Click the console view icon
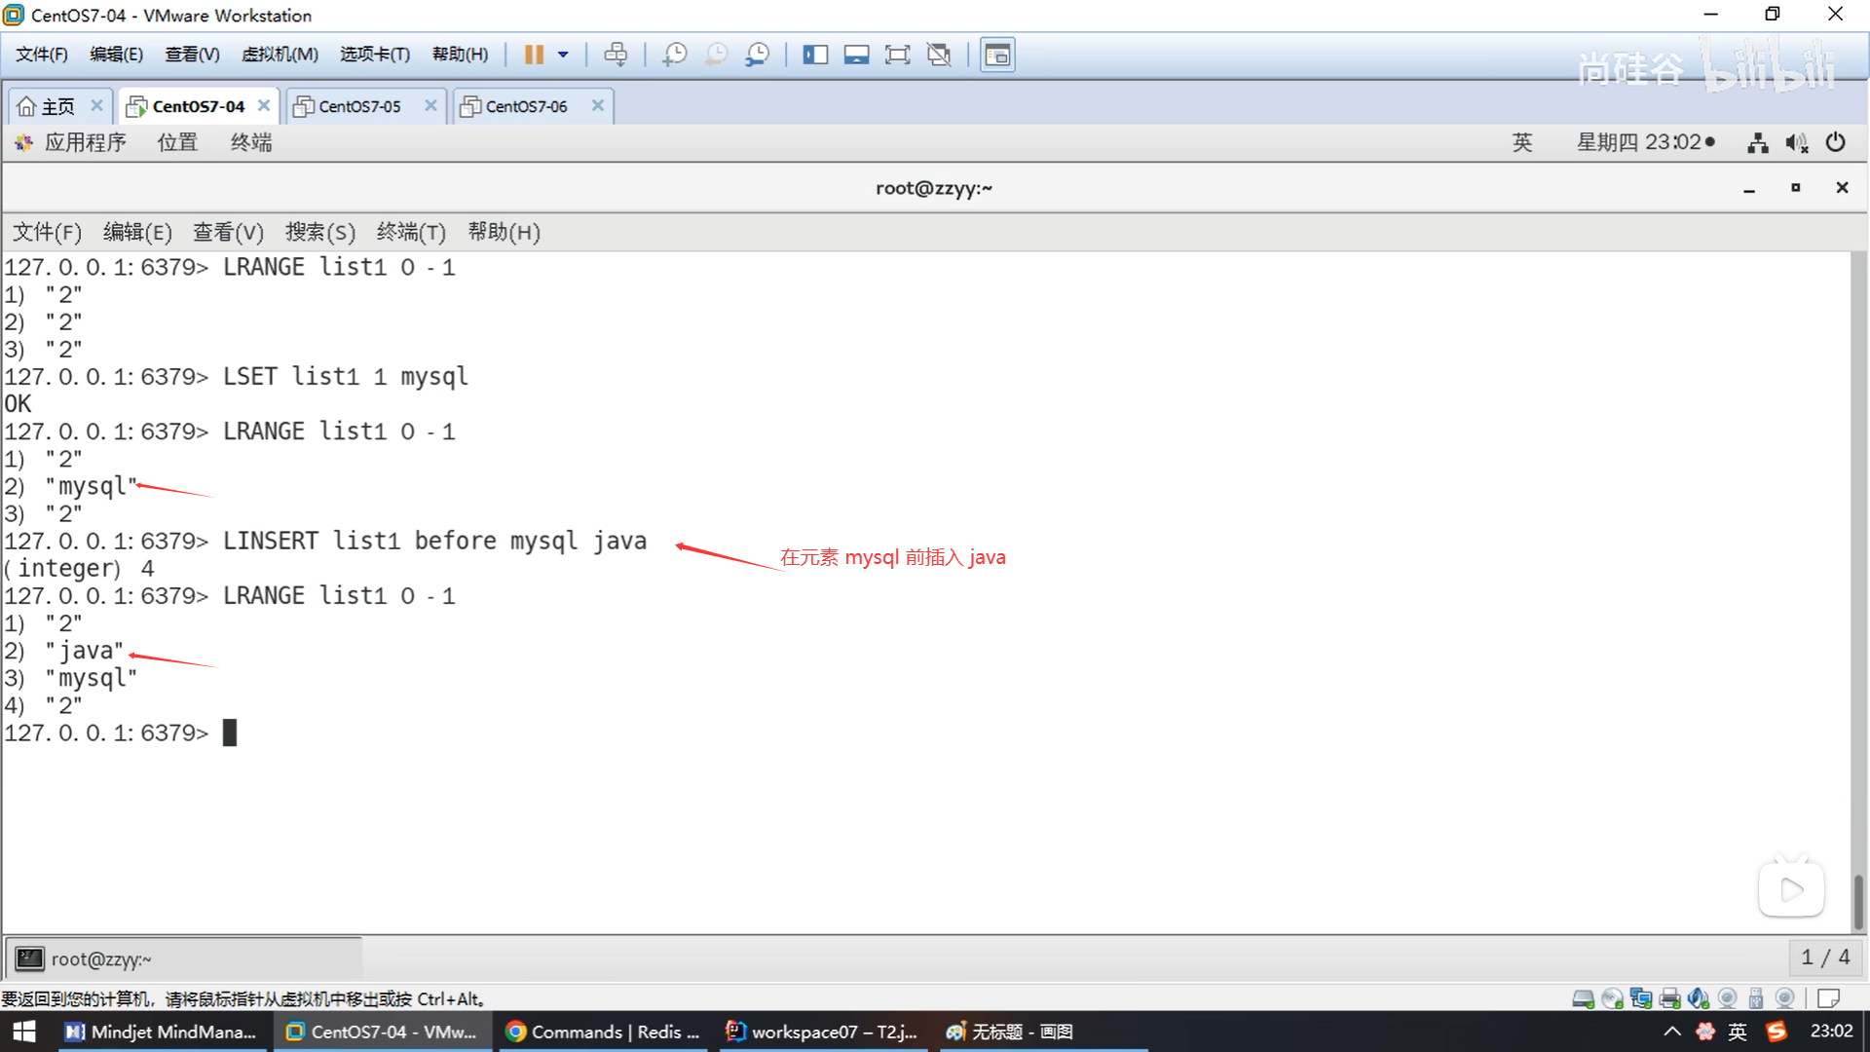The image size is (1870, 1052). coord(997,55)
